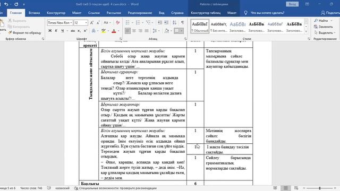Open the Рецензирование tab
The width and height of the screenshot is (340, 191).
pyautogui.click(x=140, y=13)
